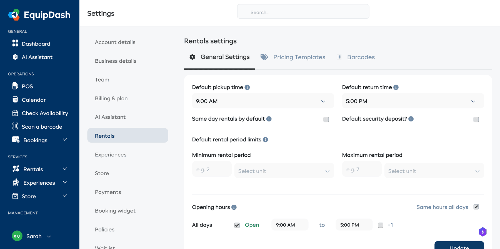Toggle the Default security deposit checkbox

(x=476, y=120)
